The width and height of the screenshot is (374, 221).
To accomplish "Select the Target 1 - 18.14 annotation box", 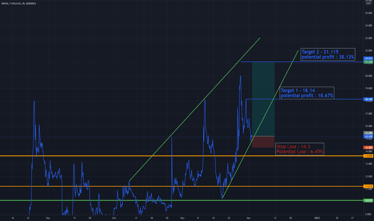I will click(x=307, y=93).
